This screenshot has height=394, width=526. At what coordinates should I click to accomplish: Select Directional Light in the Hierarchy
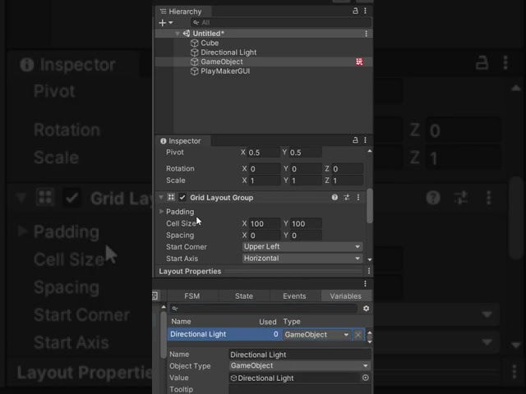click(x=228, y=53)
